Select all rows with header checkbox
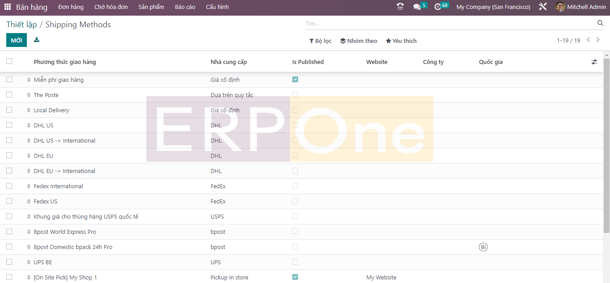The height and width of the screenshot is (283, 610). pyautogui.click(x=9, y=61)
